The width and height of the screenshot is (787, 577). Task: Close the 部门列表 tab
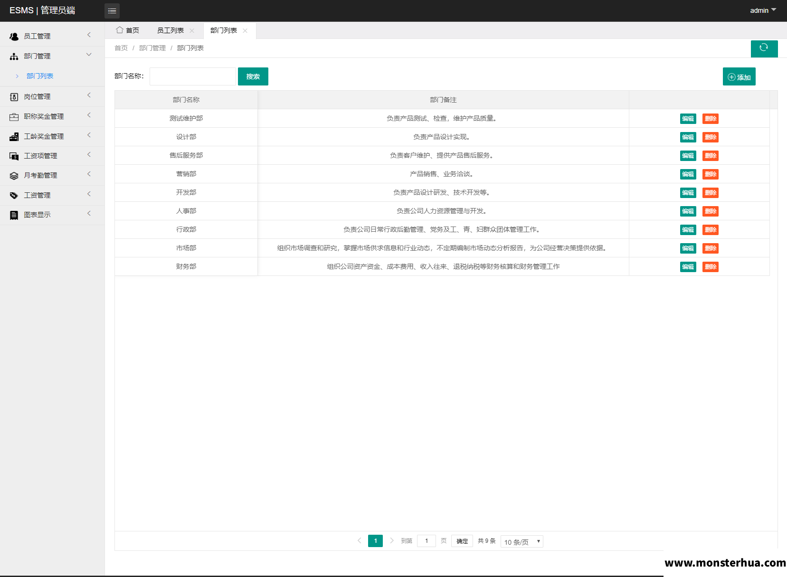click(245, 30)
